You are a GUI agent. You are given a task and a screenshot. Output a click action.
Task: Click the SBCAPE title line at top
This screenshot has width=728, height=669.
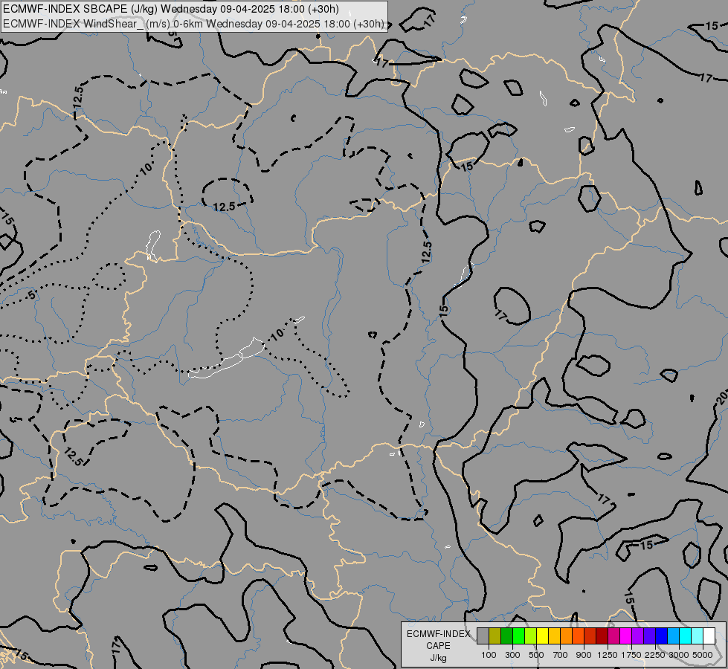click(171, 9)
